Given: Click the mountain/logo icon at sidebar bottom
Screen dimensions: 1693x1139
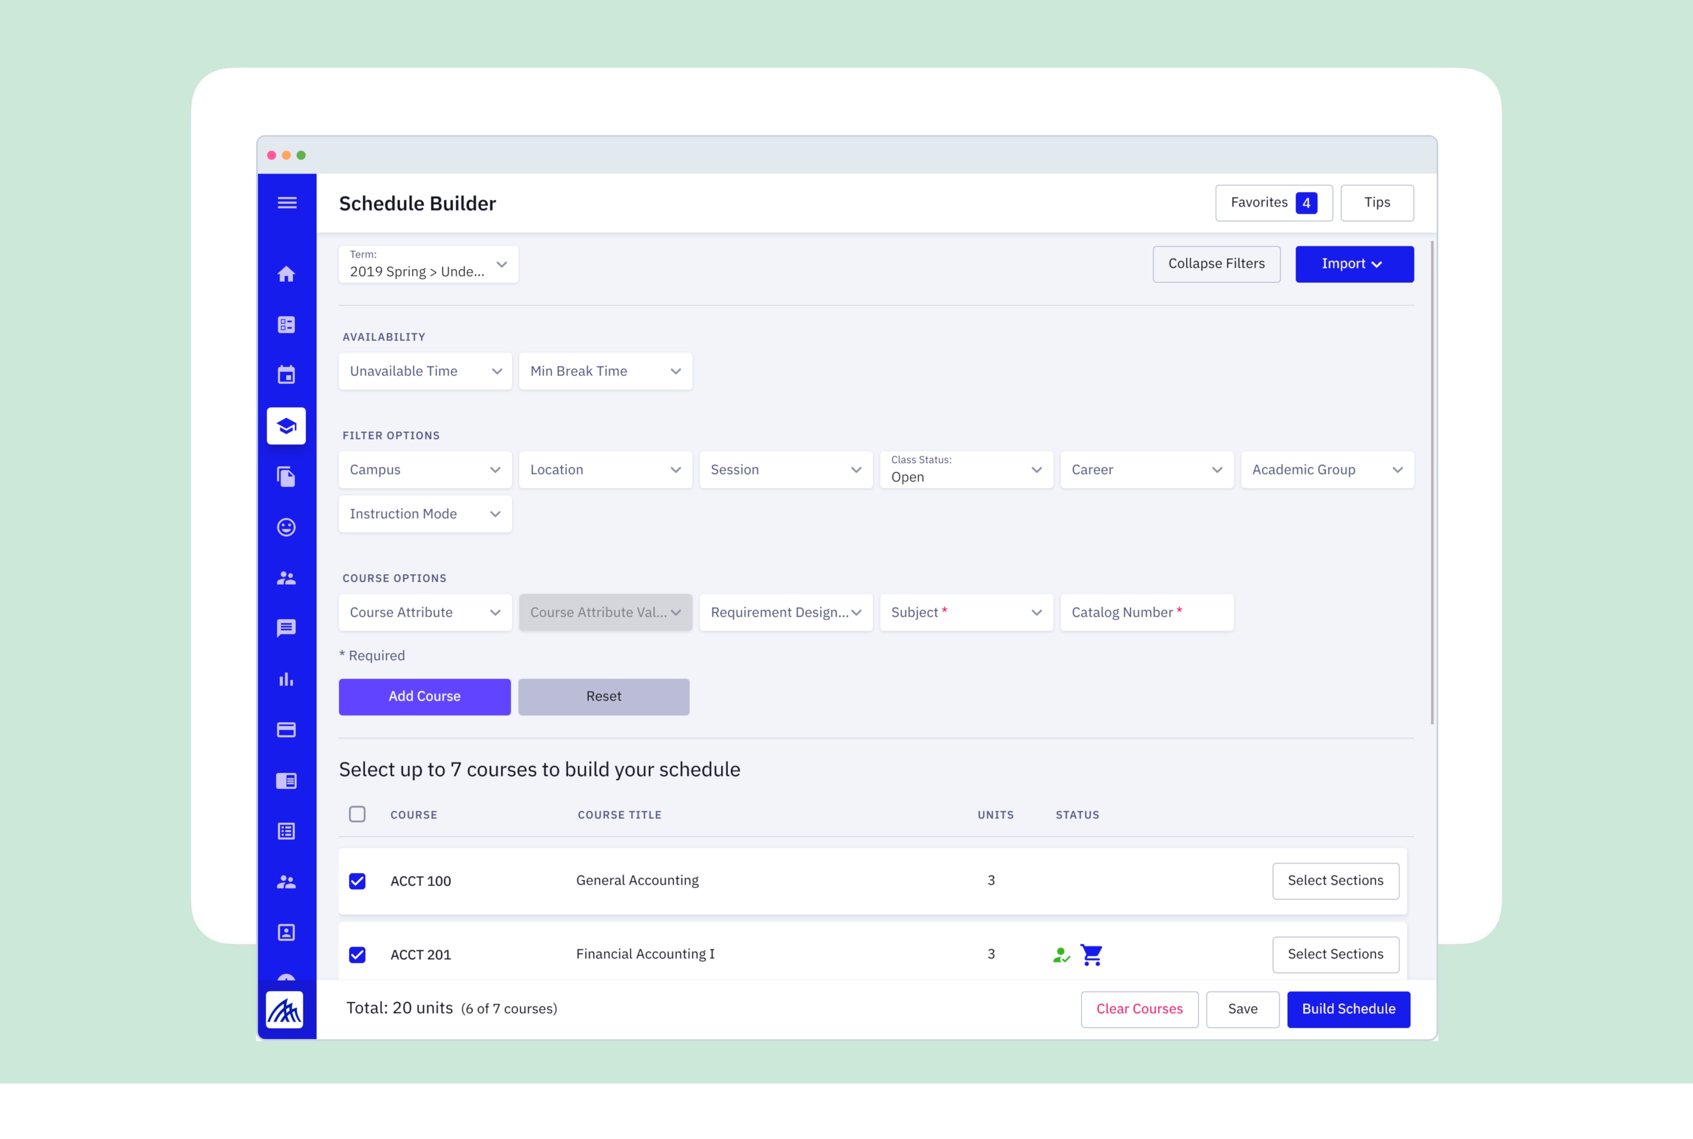Looking at the screenshot, I should pos(286,1012).
